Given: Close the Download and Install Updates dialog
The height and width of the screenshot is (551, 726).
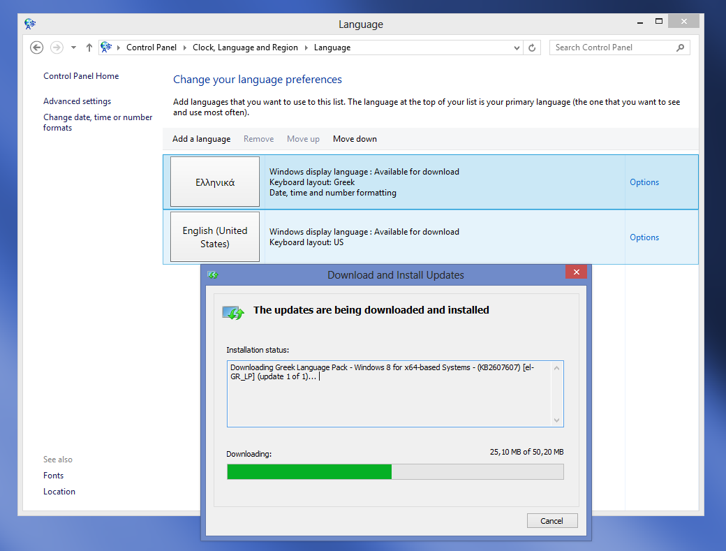Looking at the screenshot, I should point(576,272).
